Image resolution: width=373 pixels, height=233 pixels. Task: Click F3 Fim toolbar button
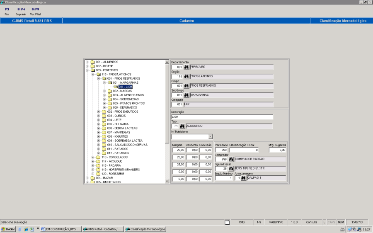(x=7, y=12)
